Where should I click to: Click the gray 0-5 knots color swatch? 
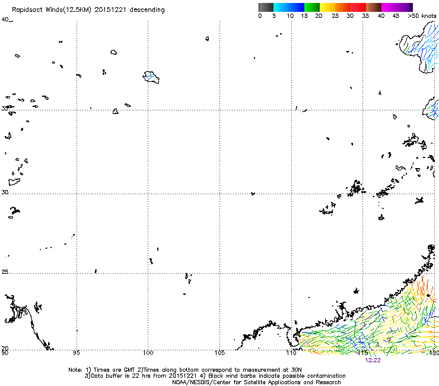click(x=266, y=7)
